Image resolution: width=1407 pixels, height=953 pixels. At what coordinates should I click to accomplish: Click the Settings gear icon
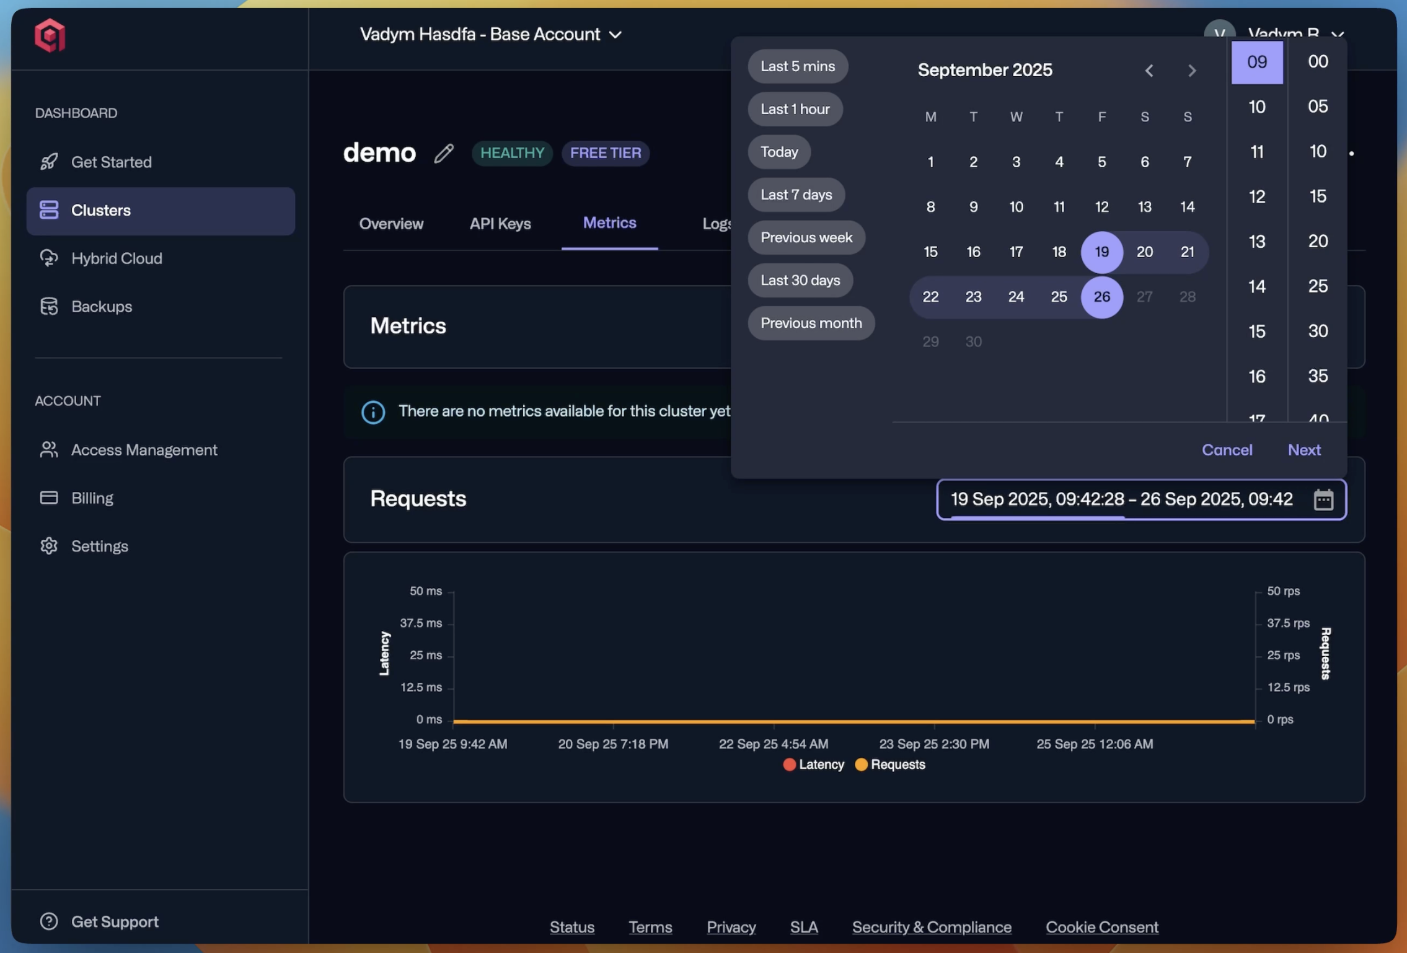point(49,546)
